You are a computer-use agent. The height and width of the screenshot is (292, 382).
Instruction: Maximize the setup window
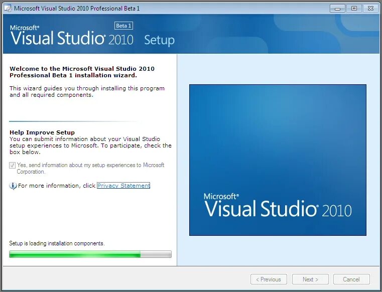click(354, 9)
